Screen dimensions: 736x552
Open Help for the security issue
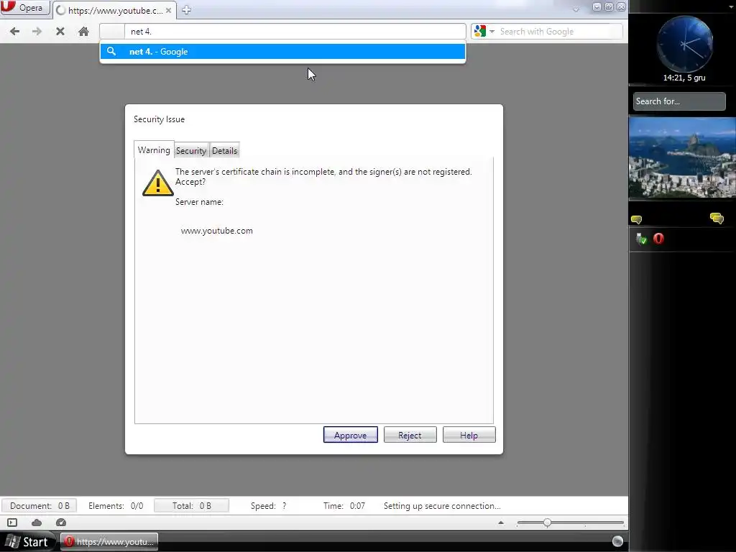coord(469,435)
